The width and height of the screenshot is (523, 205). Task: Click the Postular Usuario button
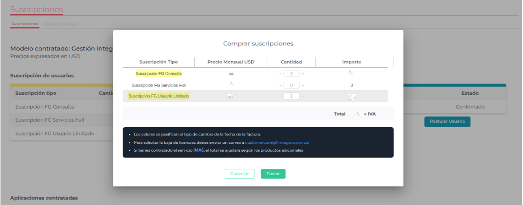pos(446,122)
